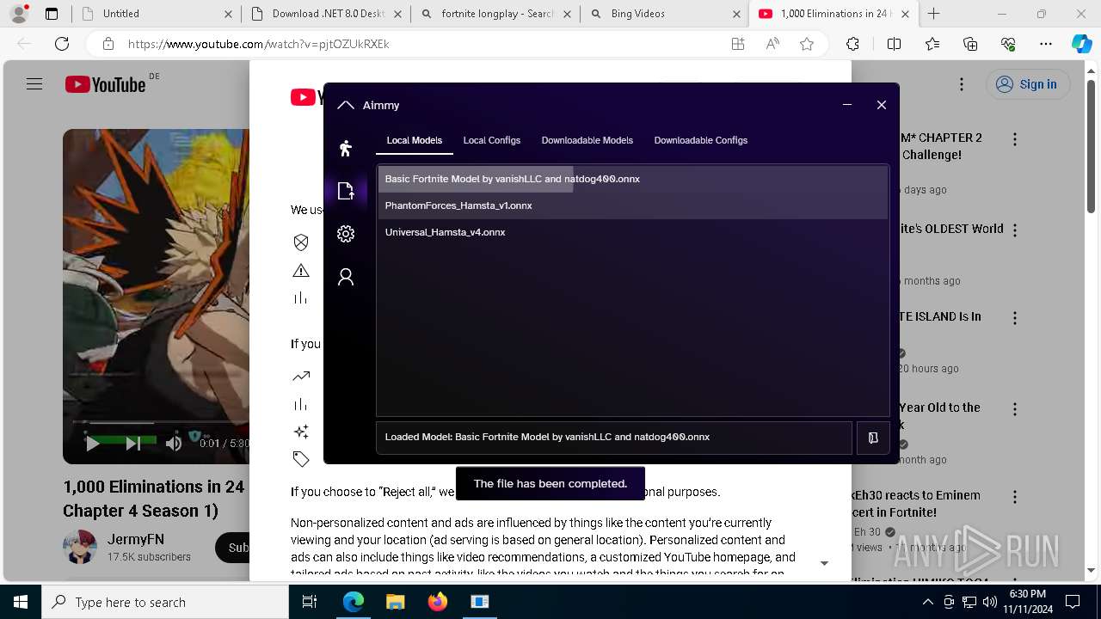Open options for the CHAPTER 2 Challenge video
This screenshot has height=619, width=1101.
pos(1015,139)
